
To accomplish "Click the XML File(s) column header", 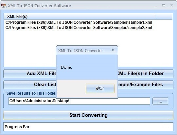I will (80, 16).
